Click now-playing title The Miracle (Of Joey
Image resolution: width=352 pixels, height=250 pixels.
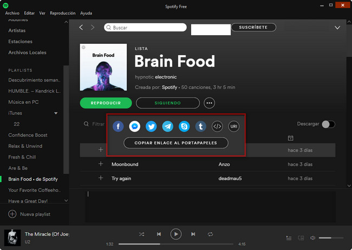pos(47,234)
